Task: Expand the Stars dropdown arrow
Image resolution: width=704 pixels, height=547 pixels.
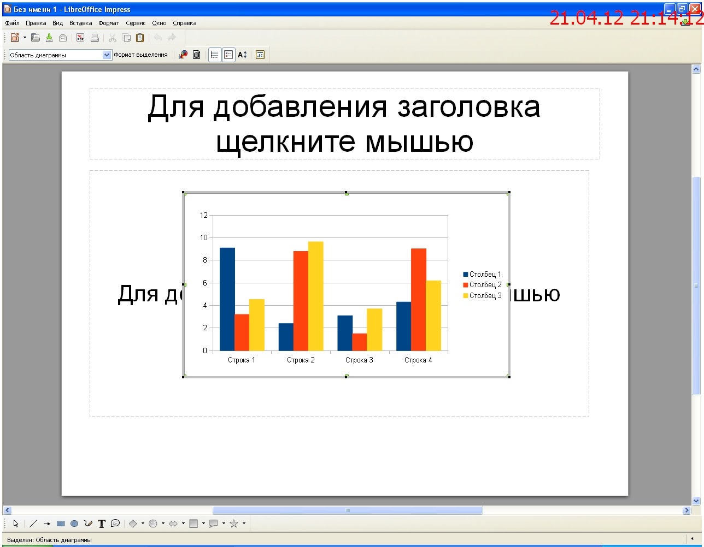Action: (x=244, y=524)
